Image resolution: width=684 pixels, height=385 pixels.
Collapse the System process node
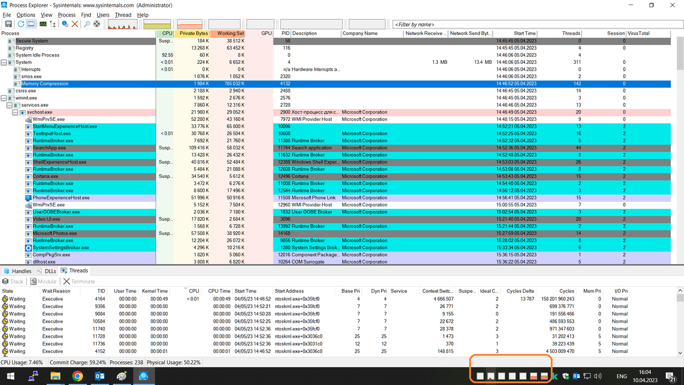click(x=2, y=62)
